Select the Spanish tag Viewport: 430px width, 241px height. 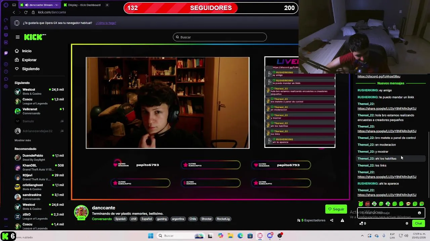[120, 219]
